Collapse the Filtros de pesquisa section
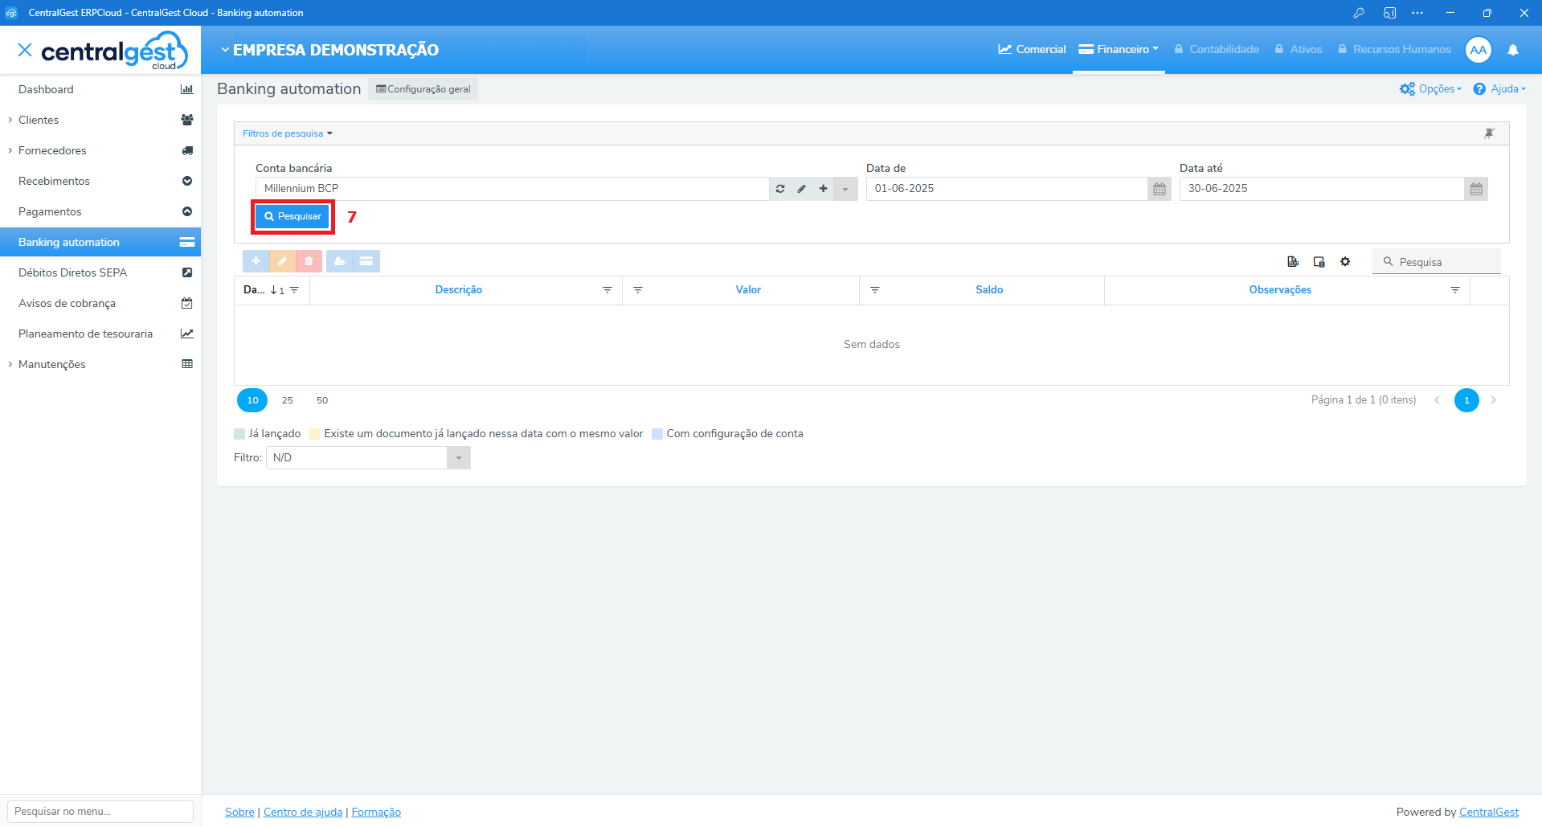This screenshot has width=1542, height=827. [287, 133]
